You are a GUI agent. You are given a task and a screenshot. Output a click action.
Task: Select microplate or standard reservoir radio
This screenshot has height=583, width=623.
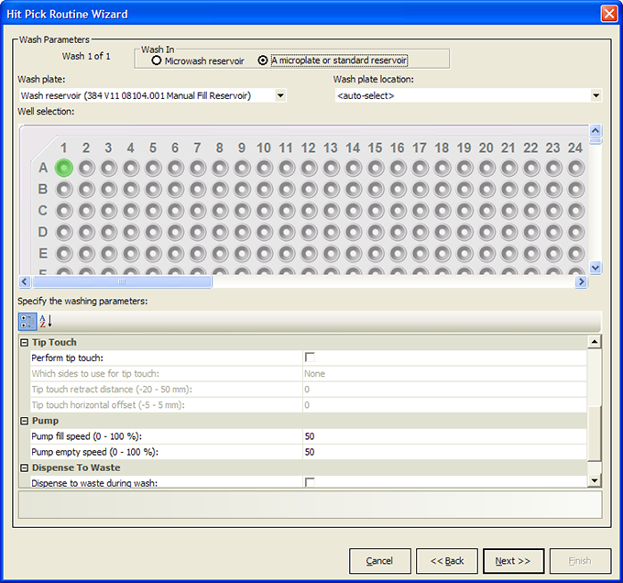click(x=263, y=60)
